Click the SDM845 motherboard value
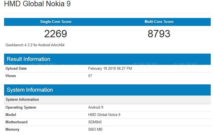 pos(95,122)
